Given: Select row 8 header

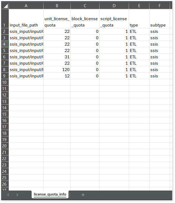Looking at the screenshot, I should 4,70.
